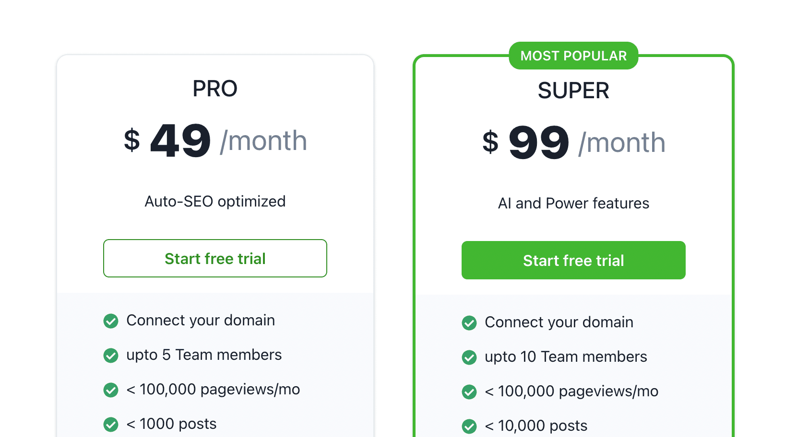This screenshot has width=785, height=437.
Task: Click checkmark icon beside < 10,000 posts
Action: pyautogui.click(x=469, y=426)
